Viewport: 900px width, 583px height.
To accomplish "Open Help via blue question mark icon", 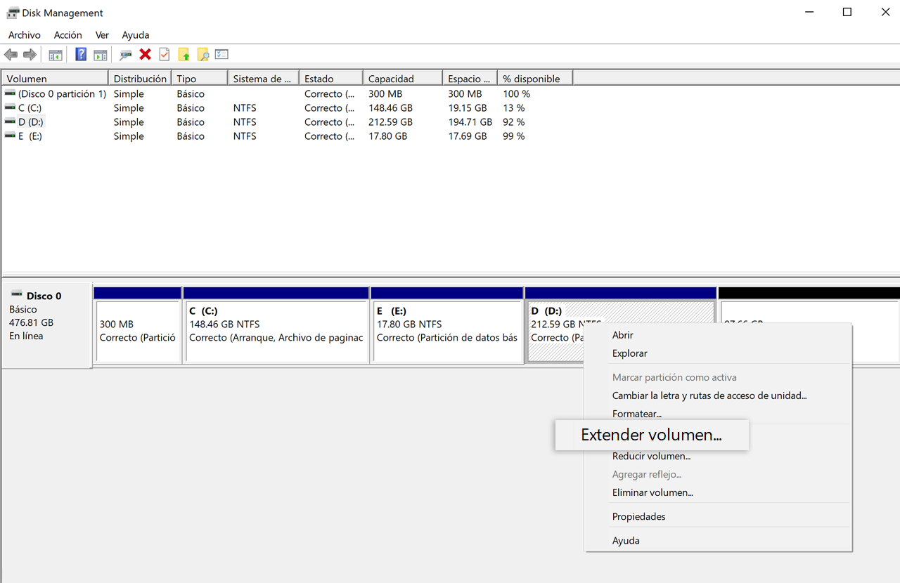I will coord(81,55).
